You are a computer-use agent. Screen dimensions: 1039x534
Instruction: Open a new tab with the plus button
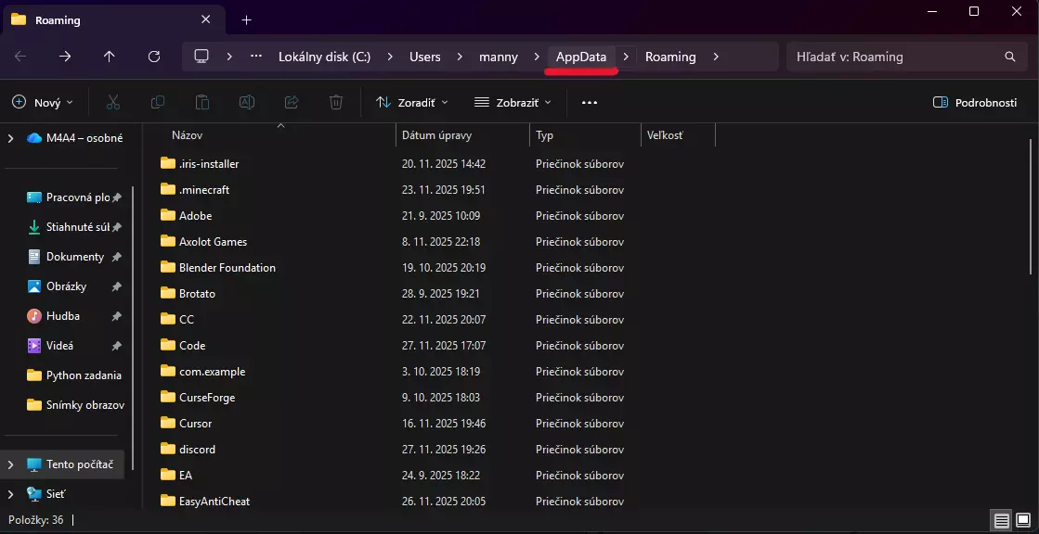pyautogui.click(x=246, y=19)
